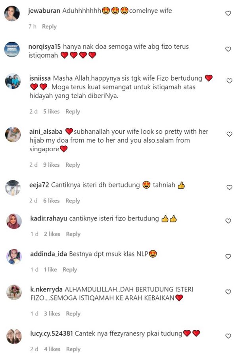Screen dimensions: 234x353
Task: Like jewaburan's comment with the heart icon
Action: [228, 13]
